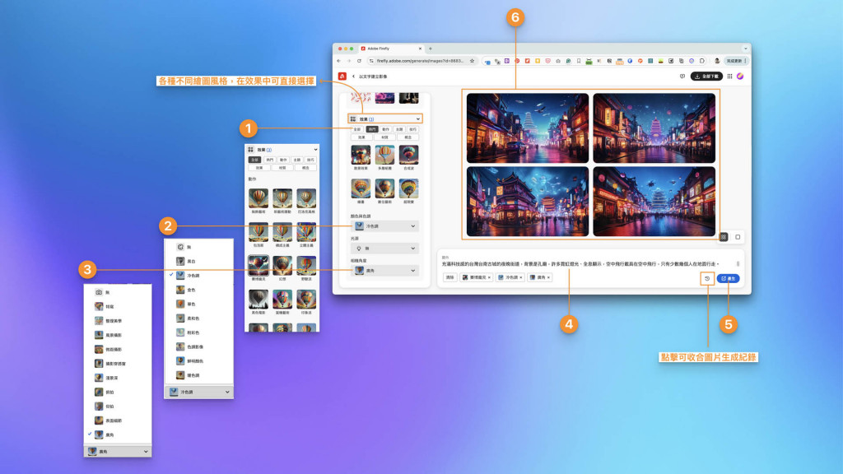Click the 清除 button under the prompt
This screenshot has height=474, width=843.
point(450,277)
